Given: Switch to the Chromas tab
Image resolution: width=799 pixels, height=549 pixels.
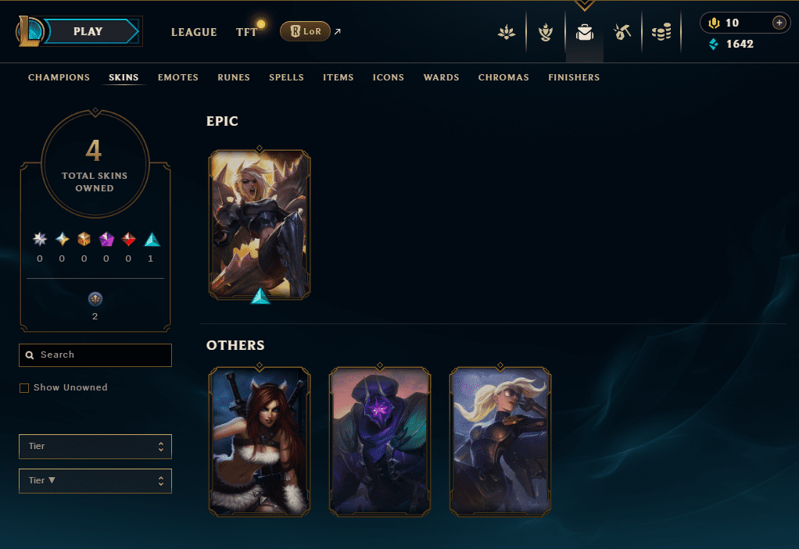Looking at the screenshot, I should click(503, 77).
